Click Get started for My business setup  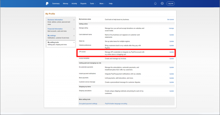[x=170, y=19]
